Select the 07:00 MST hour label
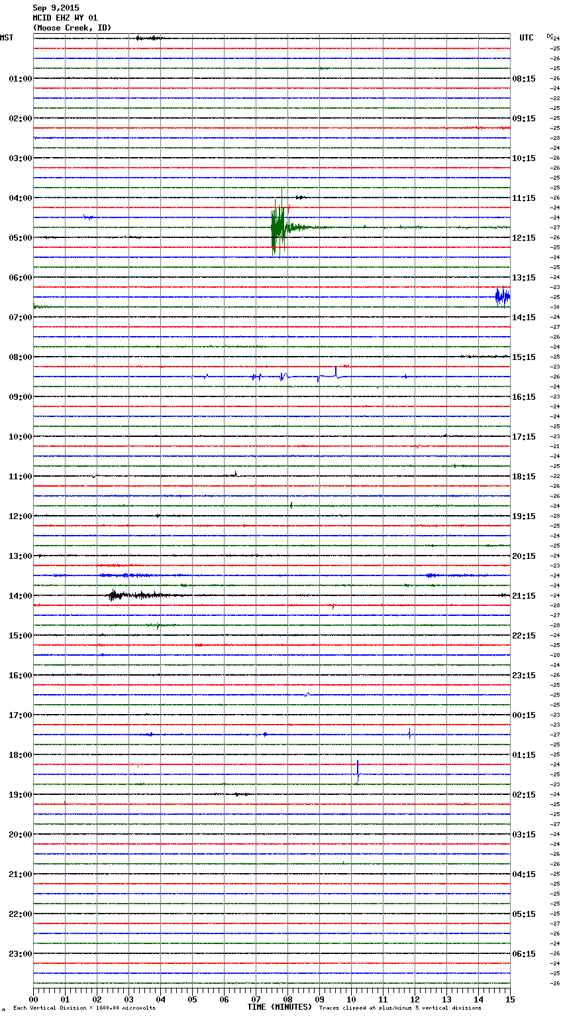 (x=21, y=318)
